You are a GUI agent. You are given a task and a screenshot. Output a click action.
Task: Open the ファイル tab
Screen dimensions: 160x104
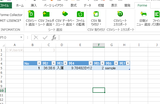click(x=6, y=5)
